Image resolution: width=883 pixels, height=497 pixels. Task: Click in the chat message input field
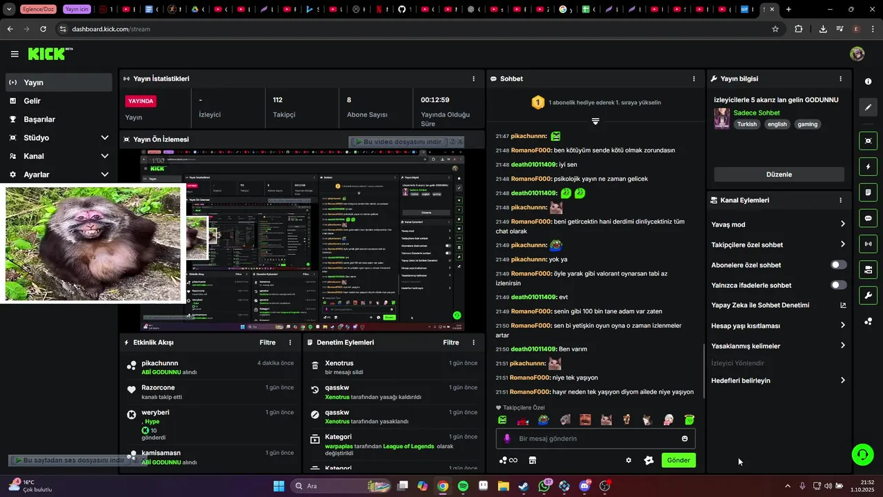(596, 438)
